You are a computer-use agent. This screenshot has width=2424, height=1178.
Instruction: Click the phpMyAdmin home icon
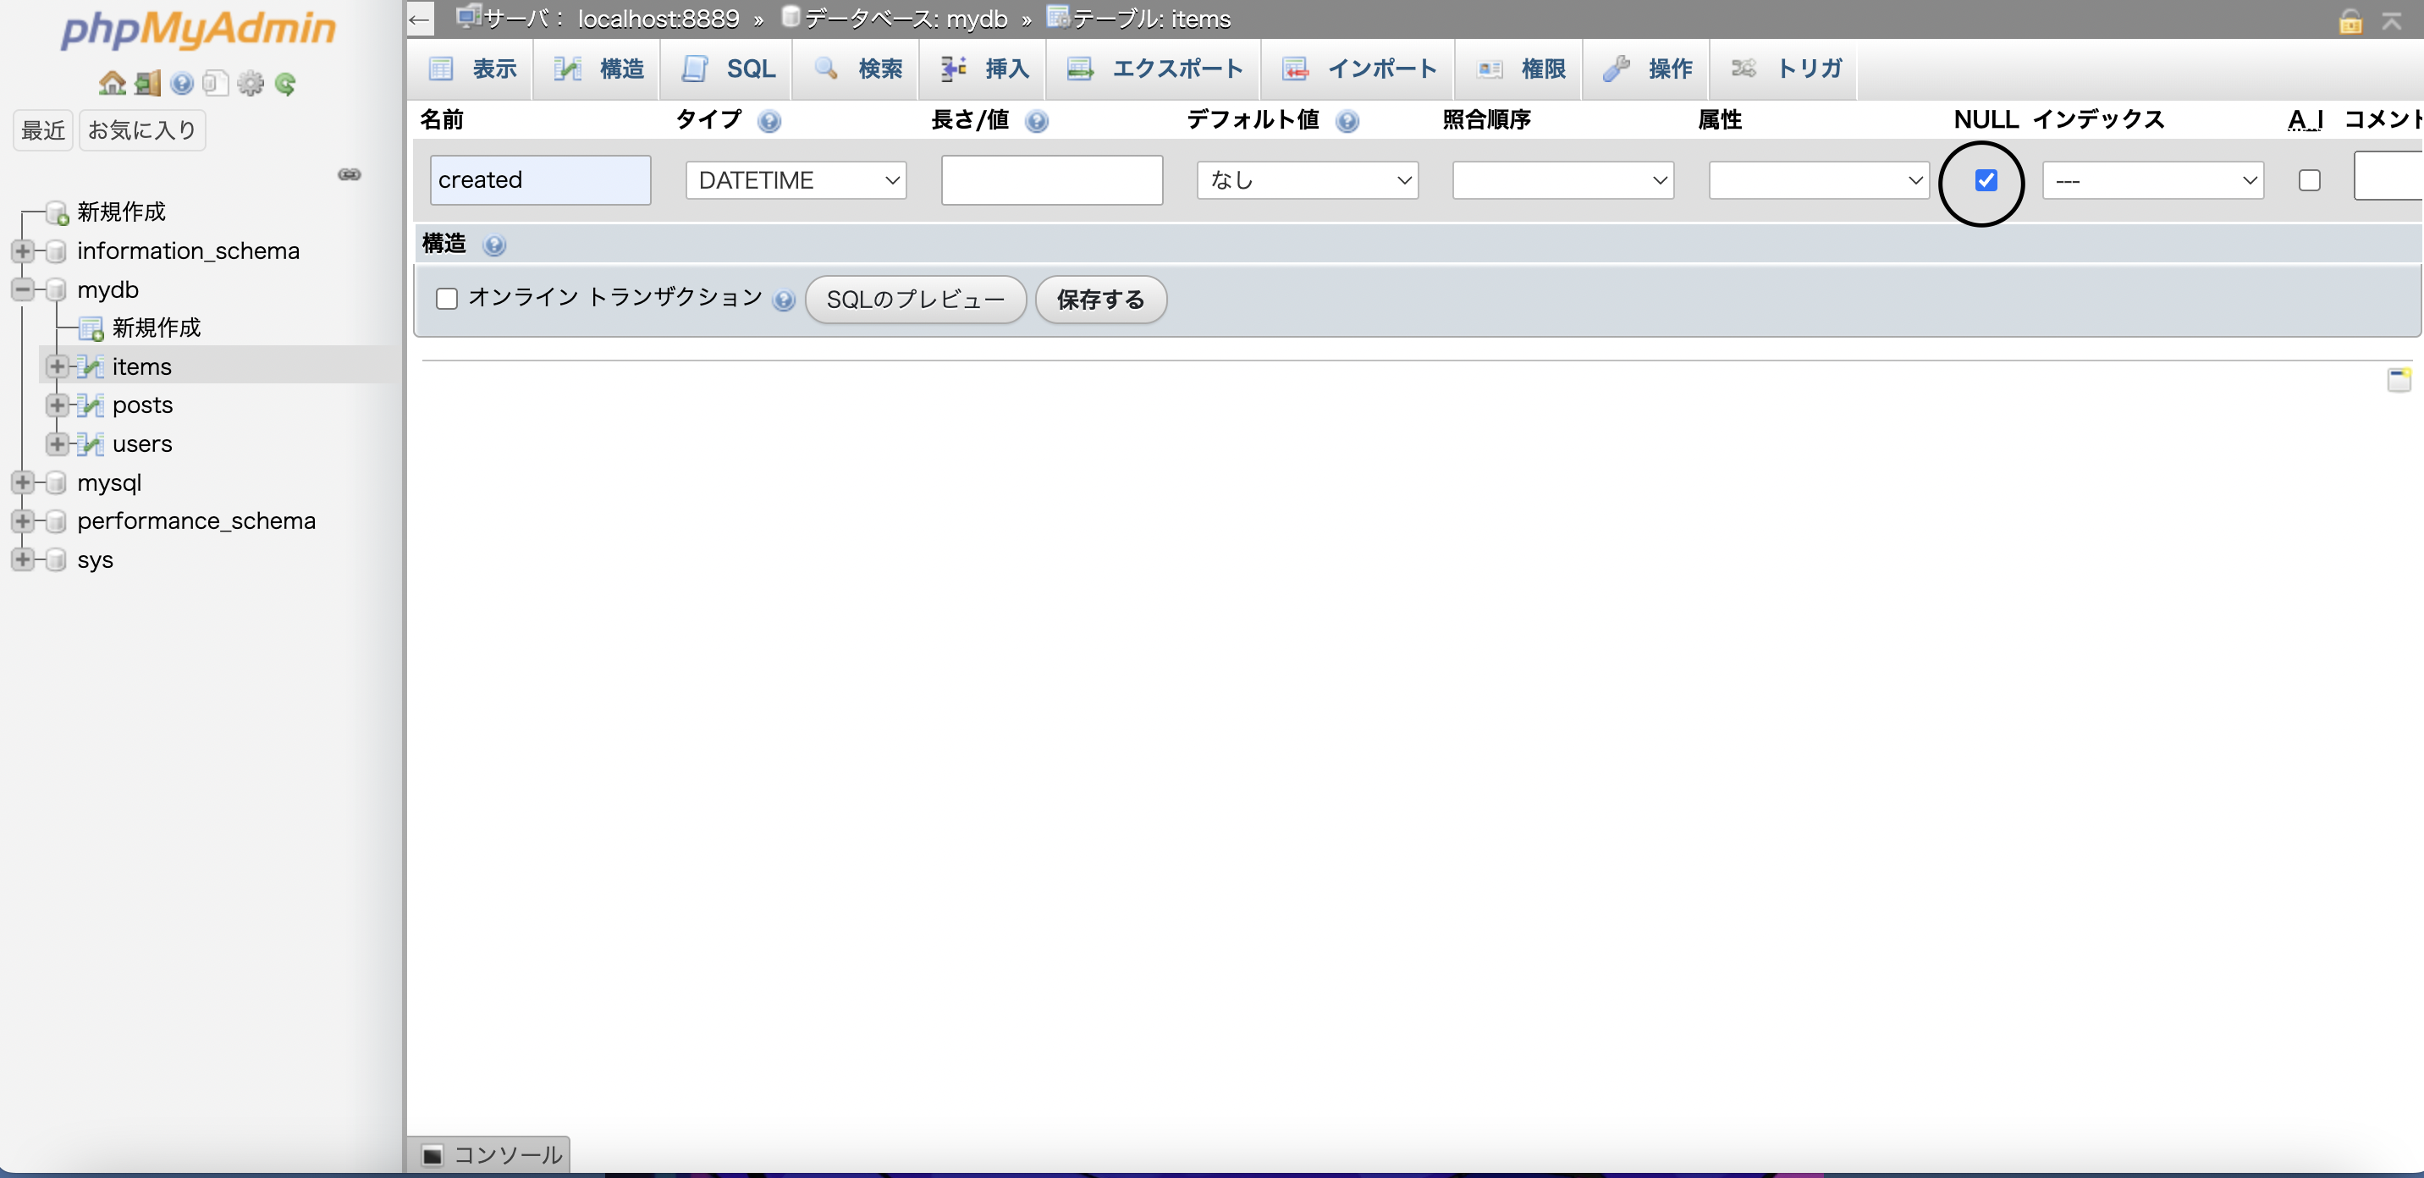tap(111, 83)
